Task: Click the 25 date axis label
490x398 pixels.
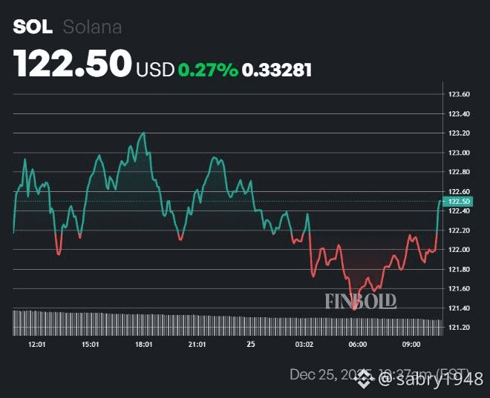Action: click(x=251, y=345)
